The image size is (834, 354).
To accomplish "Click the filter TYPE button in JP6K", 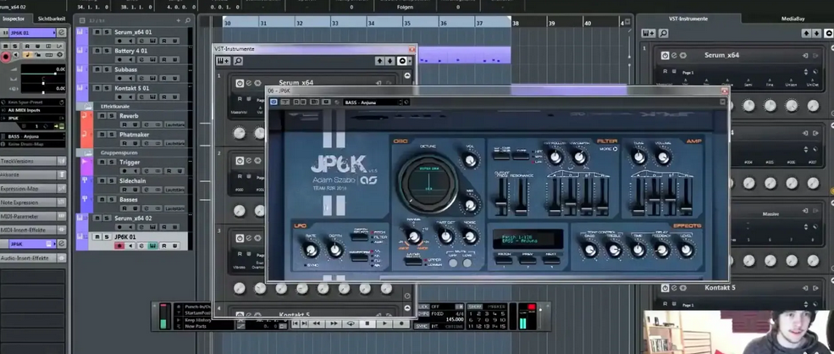I will (x=522, y=156).
